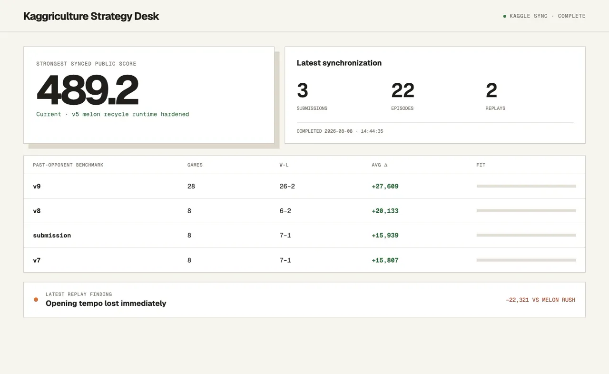
Task: Click the fit bar in the submission row
Action: [x=526, y=235]
